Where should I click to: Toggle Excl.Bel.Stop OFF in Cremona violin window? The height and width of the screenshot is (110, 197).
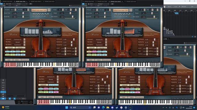[x=20, y=48]
